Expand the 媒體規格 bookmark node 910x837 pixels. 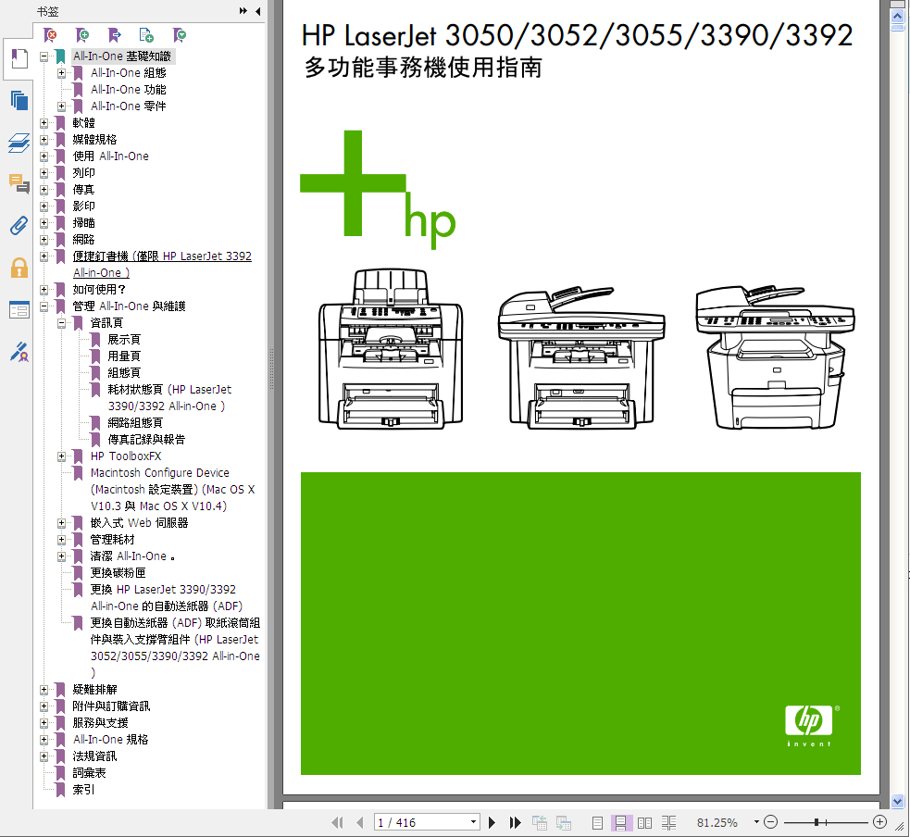click(44, 140)
